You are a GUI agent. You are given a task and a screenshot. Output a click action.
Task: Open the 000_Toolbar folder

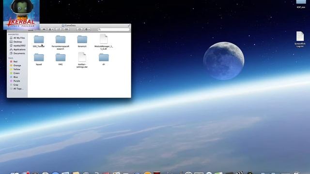tap(39, 39)
